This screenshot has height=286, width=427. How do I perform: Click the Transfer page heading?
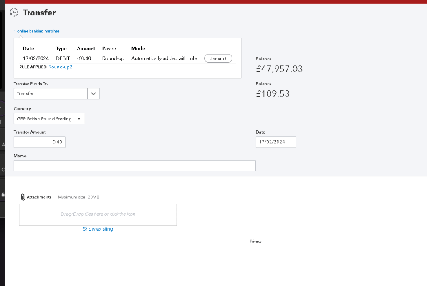click(x=39, y=13)
